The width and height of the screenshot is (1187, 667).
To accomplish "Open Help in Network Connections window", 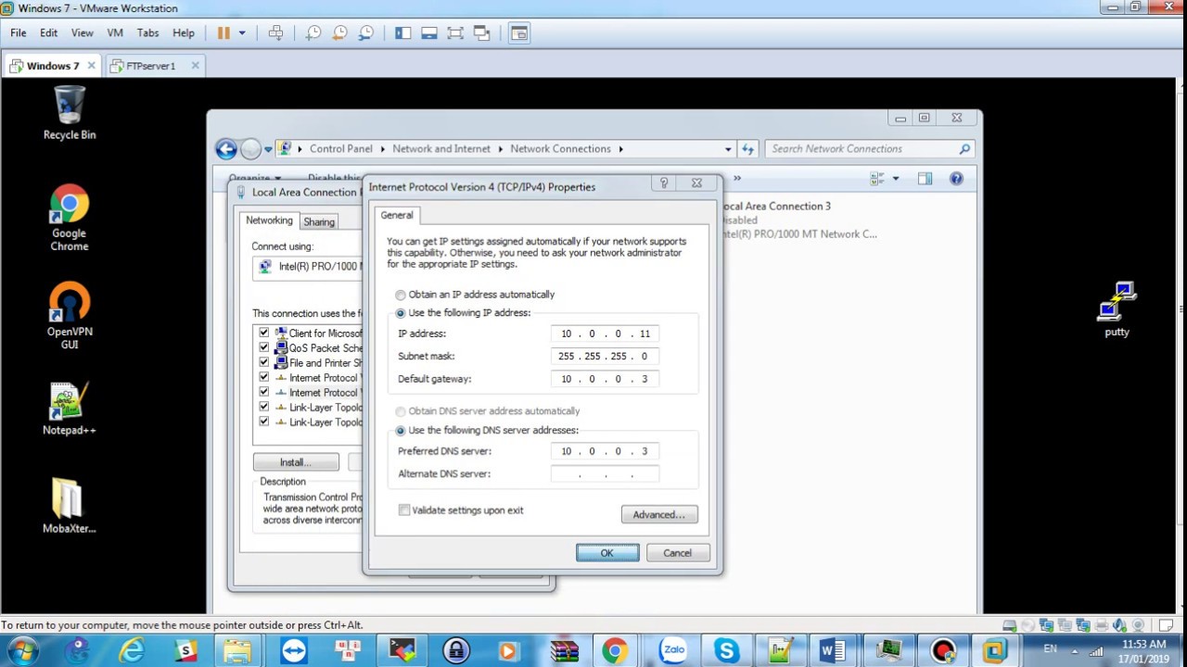I will 956,179.
